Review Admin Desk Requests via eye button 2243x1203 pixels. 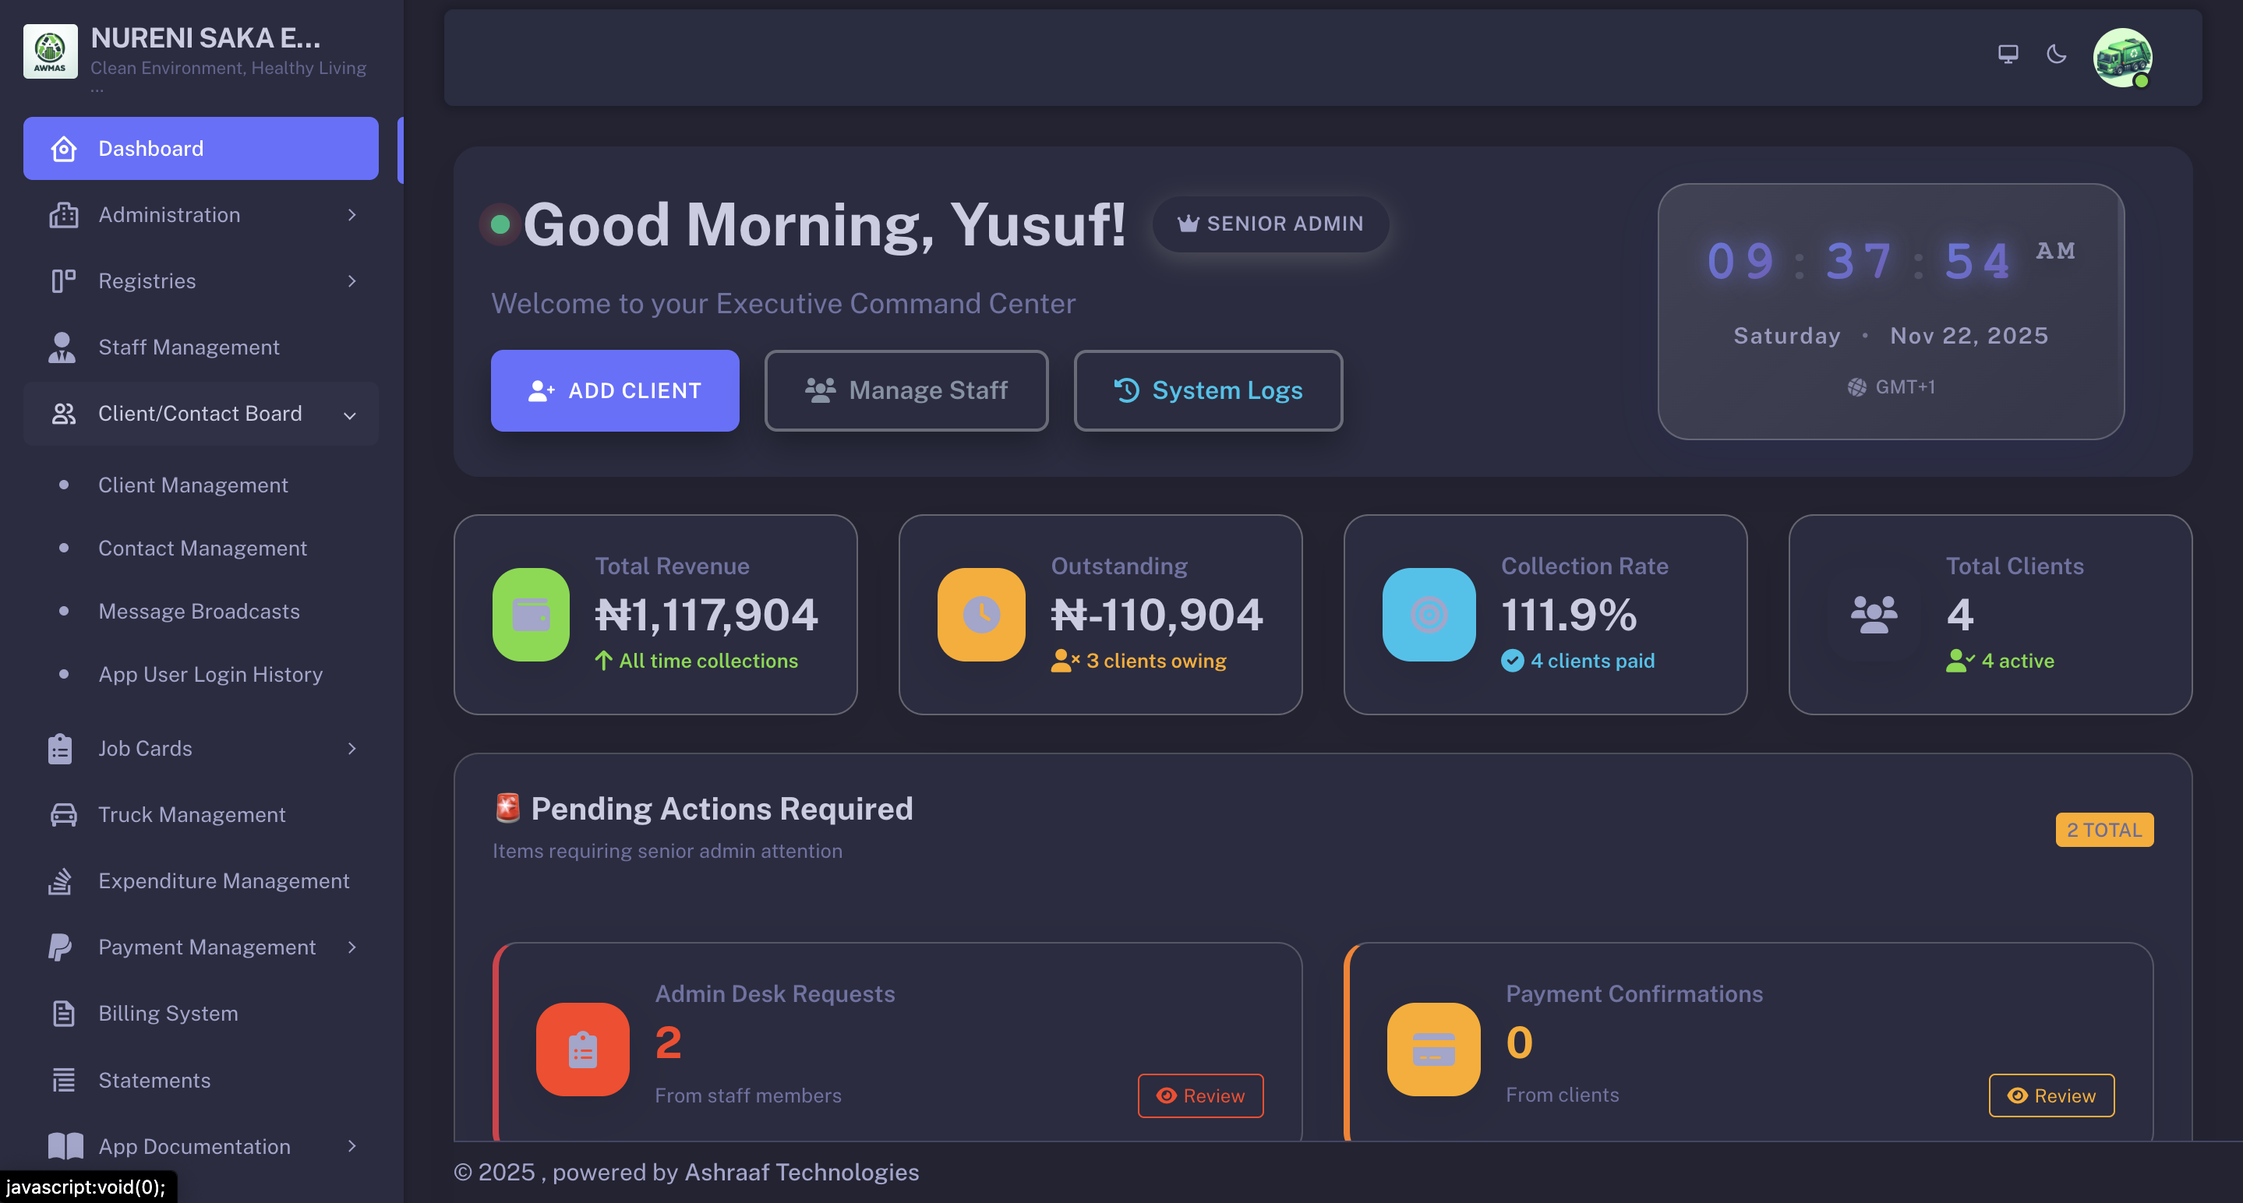click(x=1200, y=1096)
